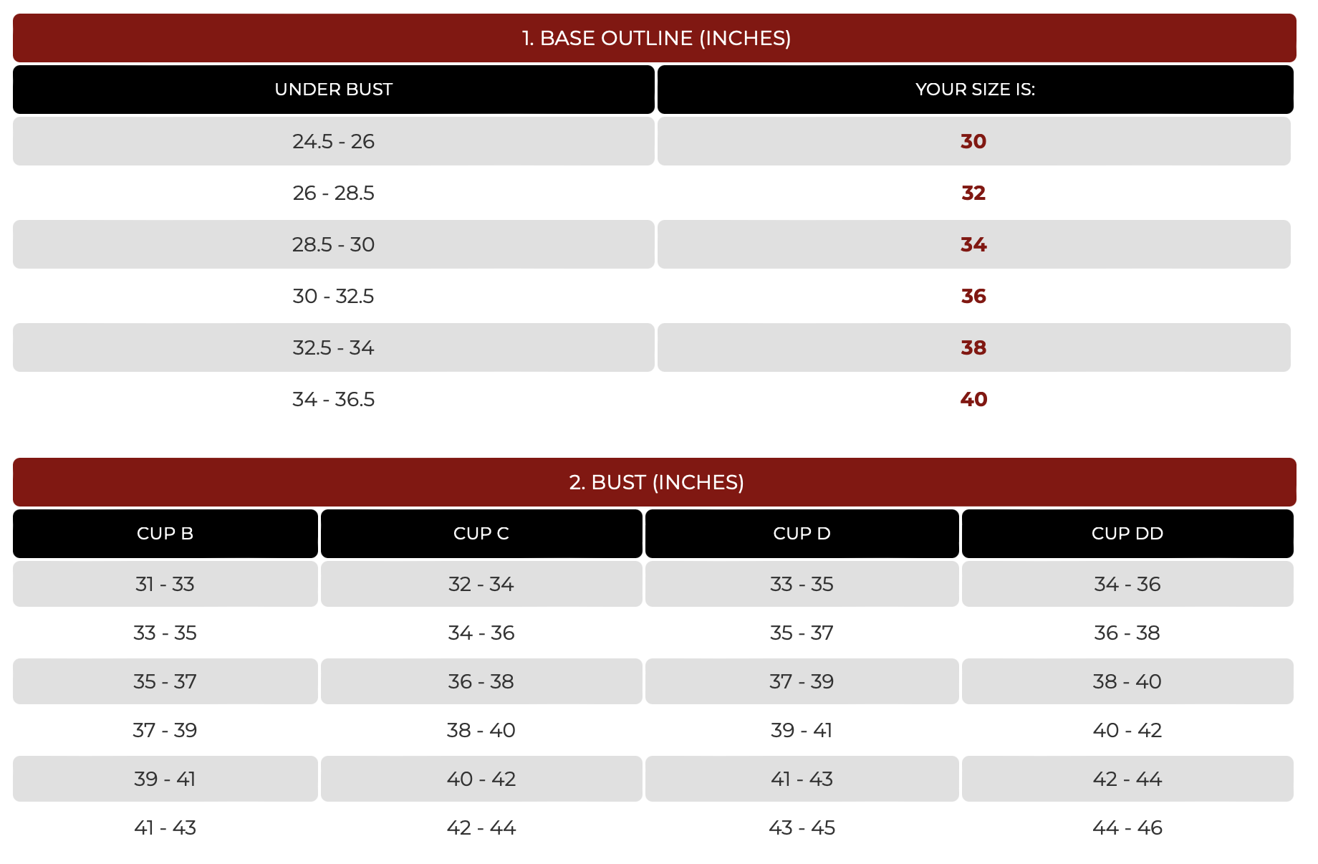Click the red size 34 value
Screen dimensions: 1318x864
(973, 244)
